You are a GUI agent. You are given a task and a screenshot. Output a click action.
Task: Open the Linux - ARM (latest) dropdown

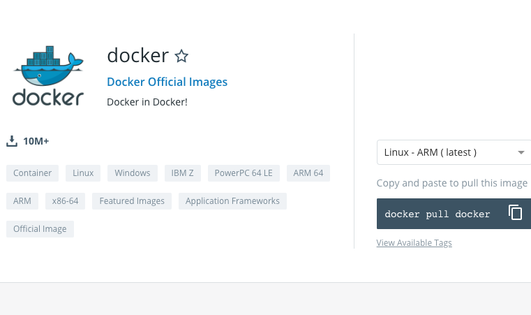454,152
